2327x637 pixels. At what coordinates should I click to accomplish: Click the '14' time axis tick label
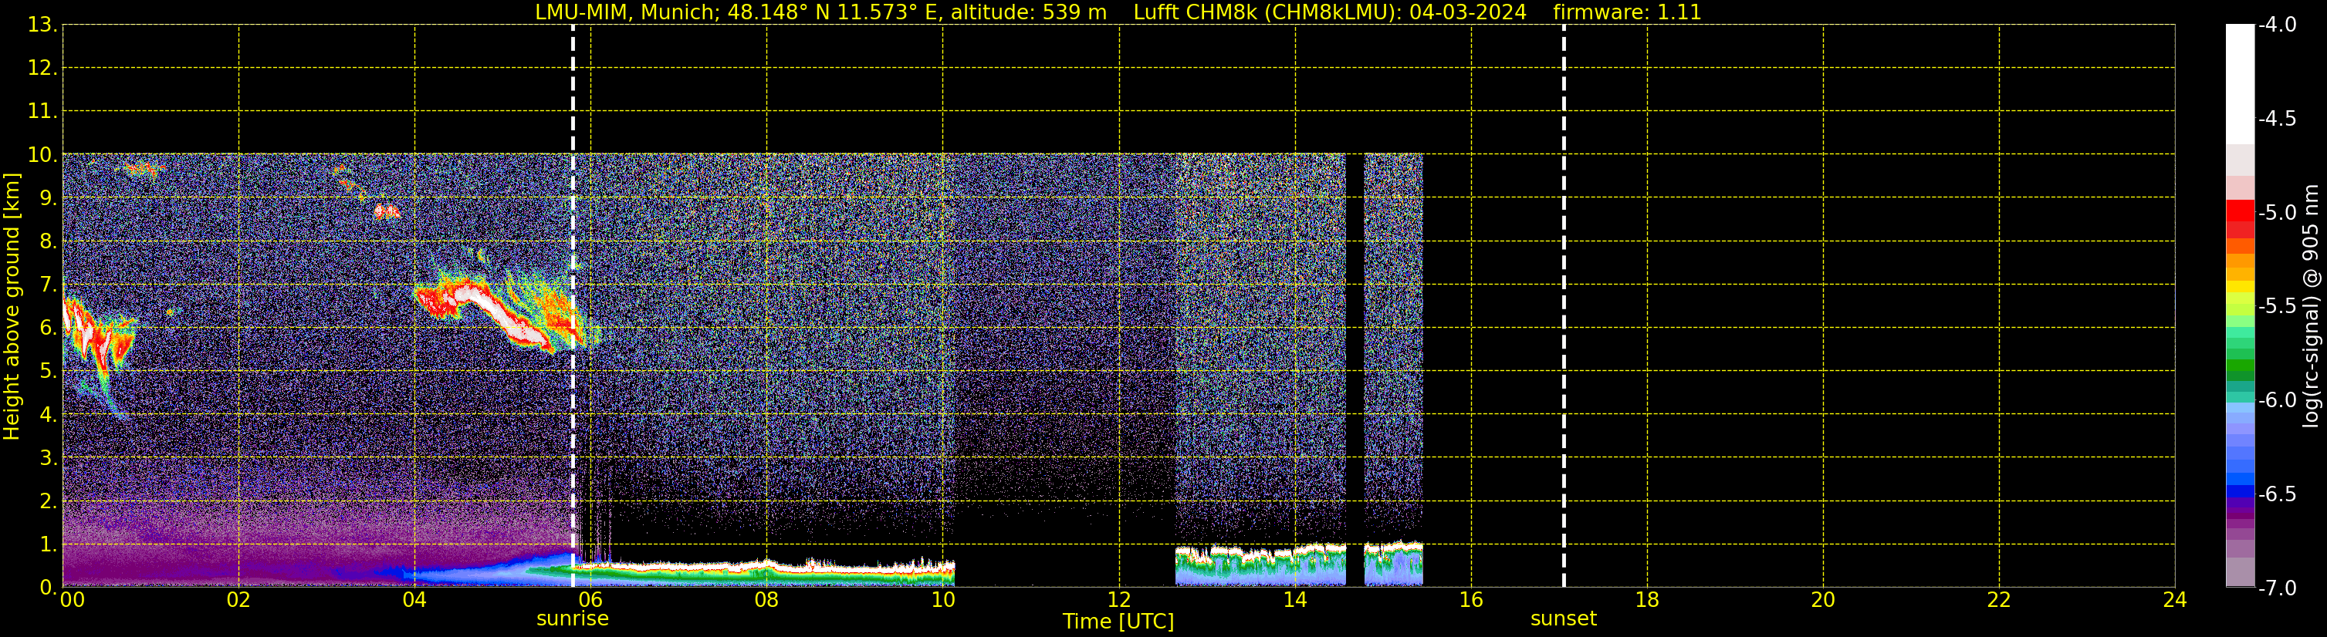pos(1295,600)
